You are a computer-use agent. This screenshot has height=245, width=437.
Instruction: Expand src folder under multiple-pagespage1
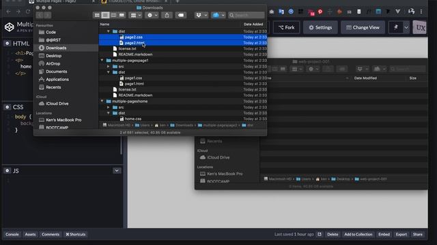[x=109, y=67]
